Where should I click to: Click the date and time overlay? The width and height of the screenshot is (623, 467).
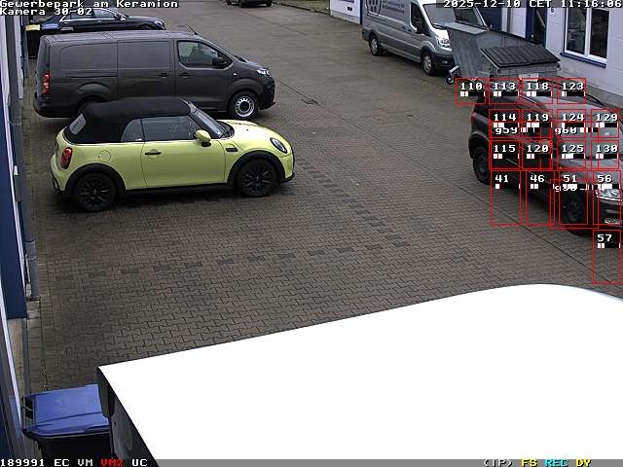point(532,4)
